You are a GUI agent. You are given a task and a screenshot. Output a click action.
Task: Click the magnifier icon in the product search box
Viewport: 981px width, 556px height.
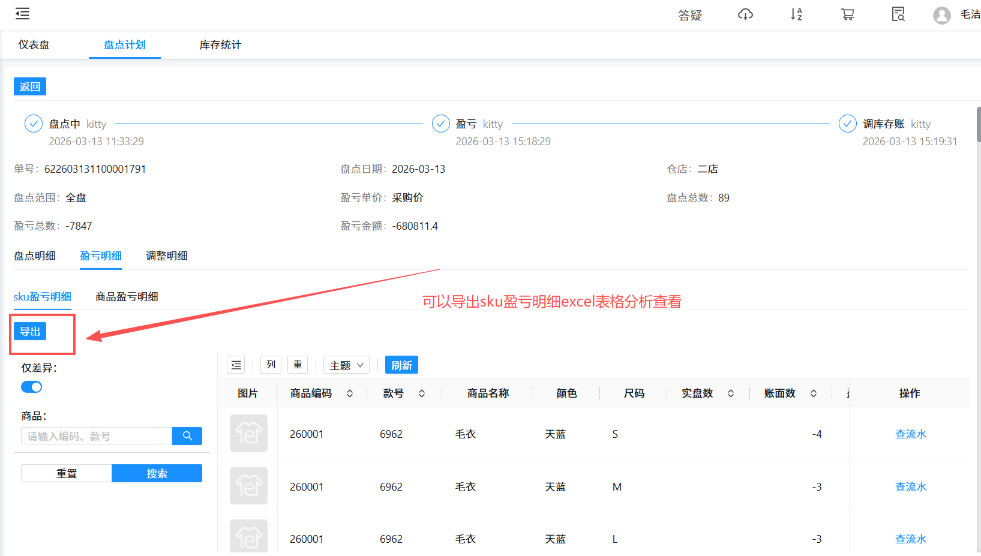click(x=187, y=435)
